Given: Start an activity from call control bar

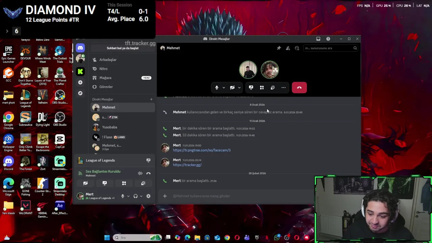Looking at the screenshot, I should (262, 88).
